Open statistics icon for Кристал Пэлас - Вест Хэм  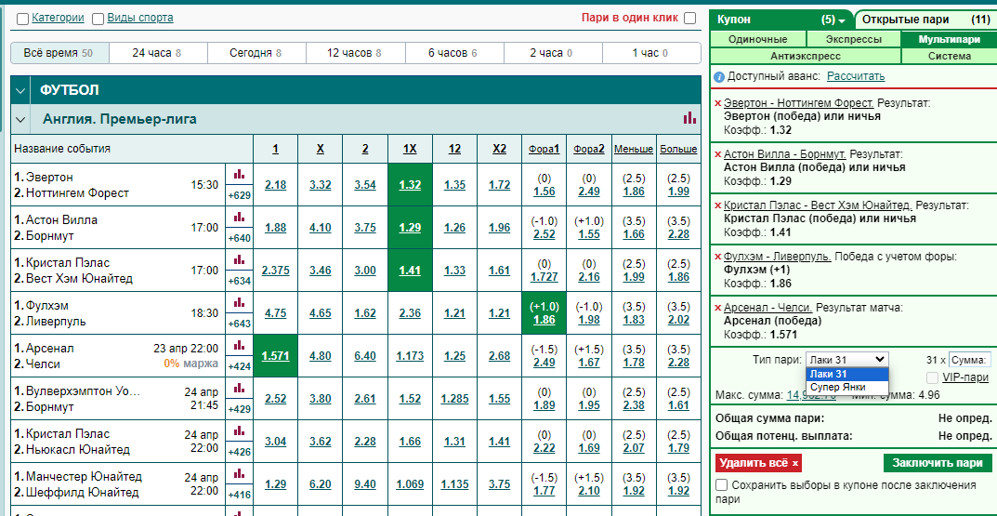pyautogui.click(x=239, y=259)
